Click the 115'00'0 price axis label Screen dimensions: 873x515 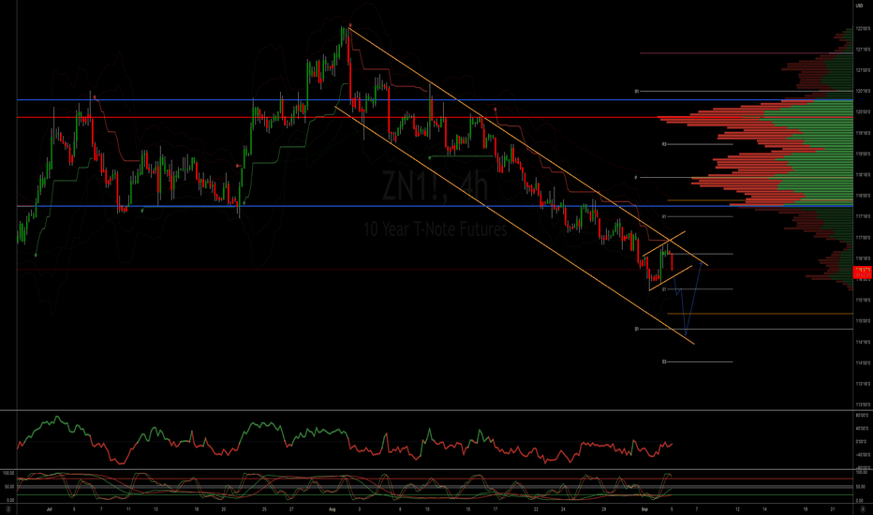pos(863,320)
